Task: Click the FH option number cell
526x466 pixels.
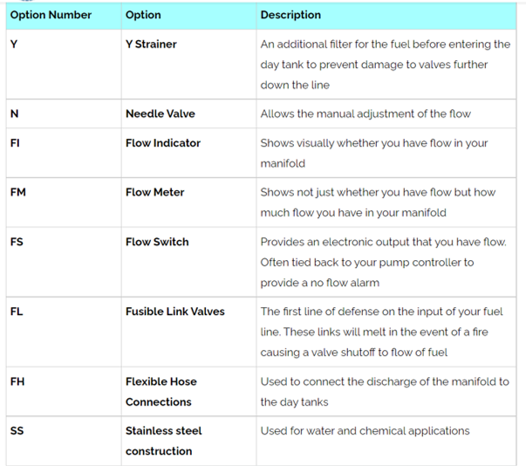Action: (17, 381)
